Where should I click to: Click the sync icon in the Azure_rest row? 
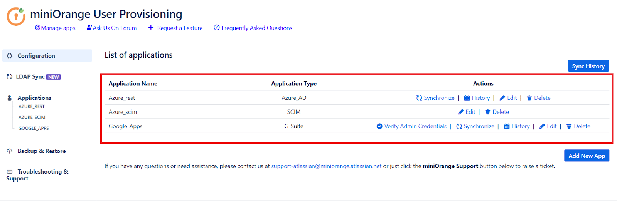pyautogui.click(x=419, y=98)
